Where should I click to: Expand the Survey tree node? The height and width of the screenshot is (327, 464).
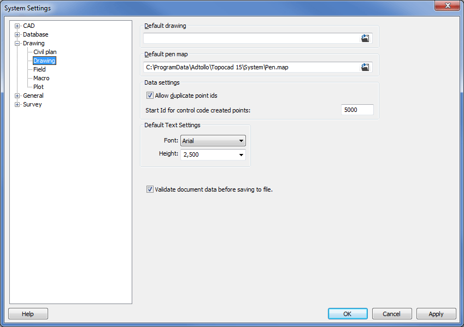pyautogui.click(x=17, y=104)
